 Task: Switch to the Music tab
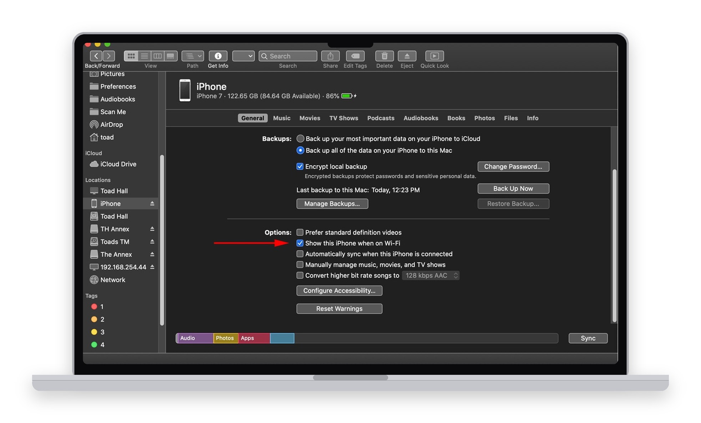tap(281, 118)
